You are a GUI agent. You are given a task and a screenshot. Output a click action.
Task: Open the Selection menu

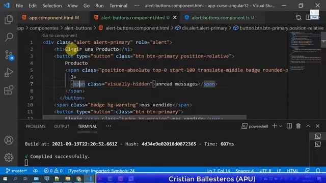tap(52, 6)
